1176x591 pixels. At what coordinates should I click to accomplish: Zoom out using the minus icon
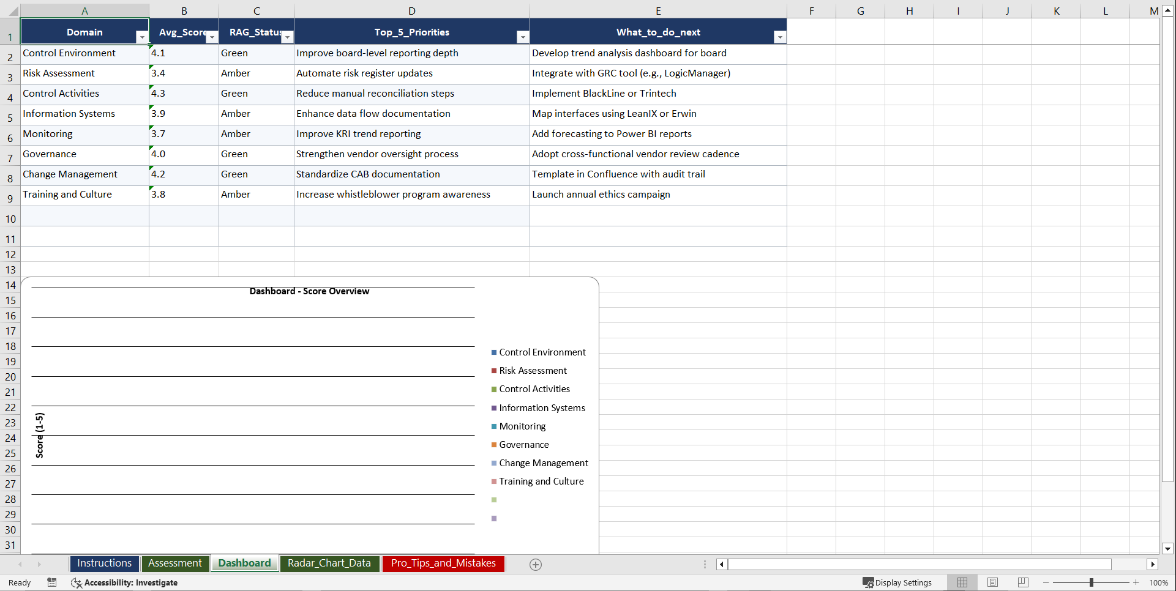[1046, 582]
